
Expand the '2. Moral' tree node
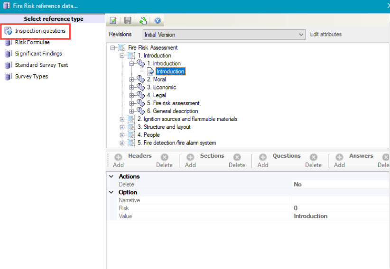[x=132, y=80]
